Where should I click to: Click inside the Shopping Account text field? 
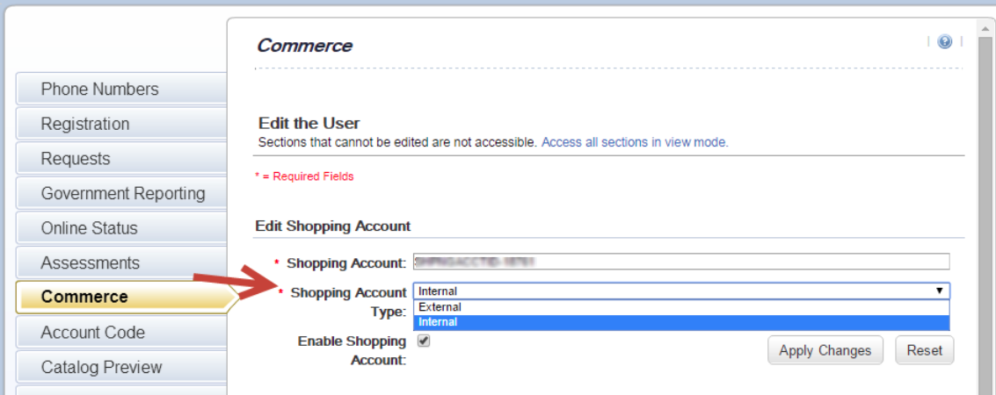point(681,262)
